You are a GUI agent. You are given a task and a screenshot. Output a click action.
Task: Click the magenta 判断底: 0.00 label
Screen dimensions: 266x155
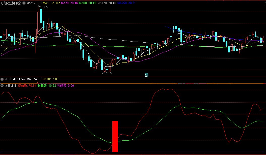pos(65,86)
